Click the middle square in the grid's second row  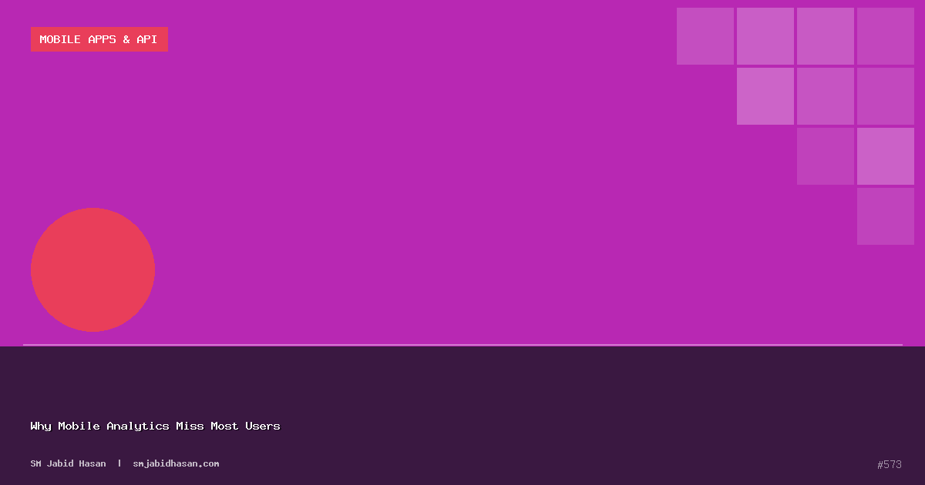(x=825, y=96)
